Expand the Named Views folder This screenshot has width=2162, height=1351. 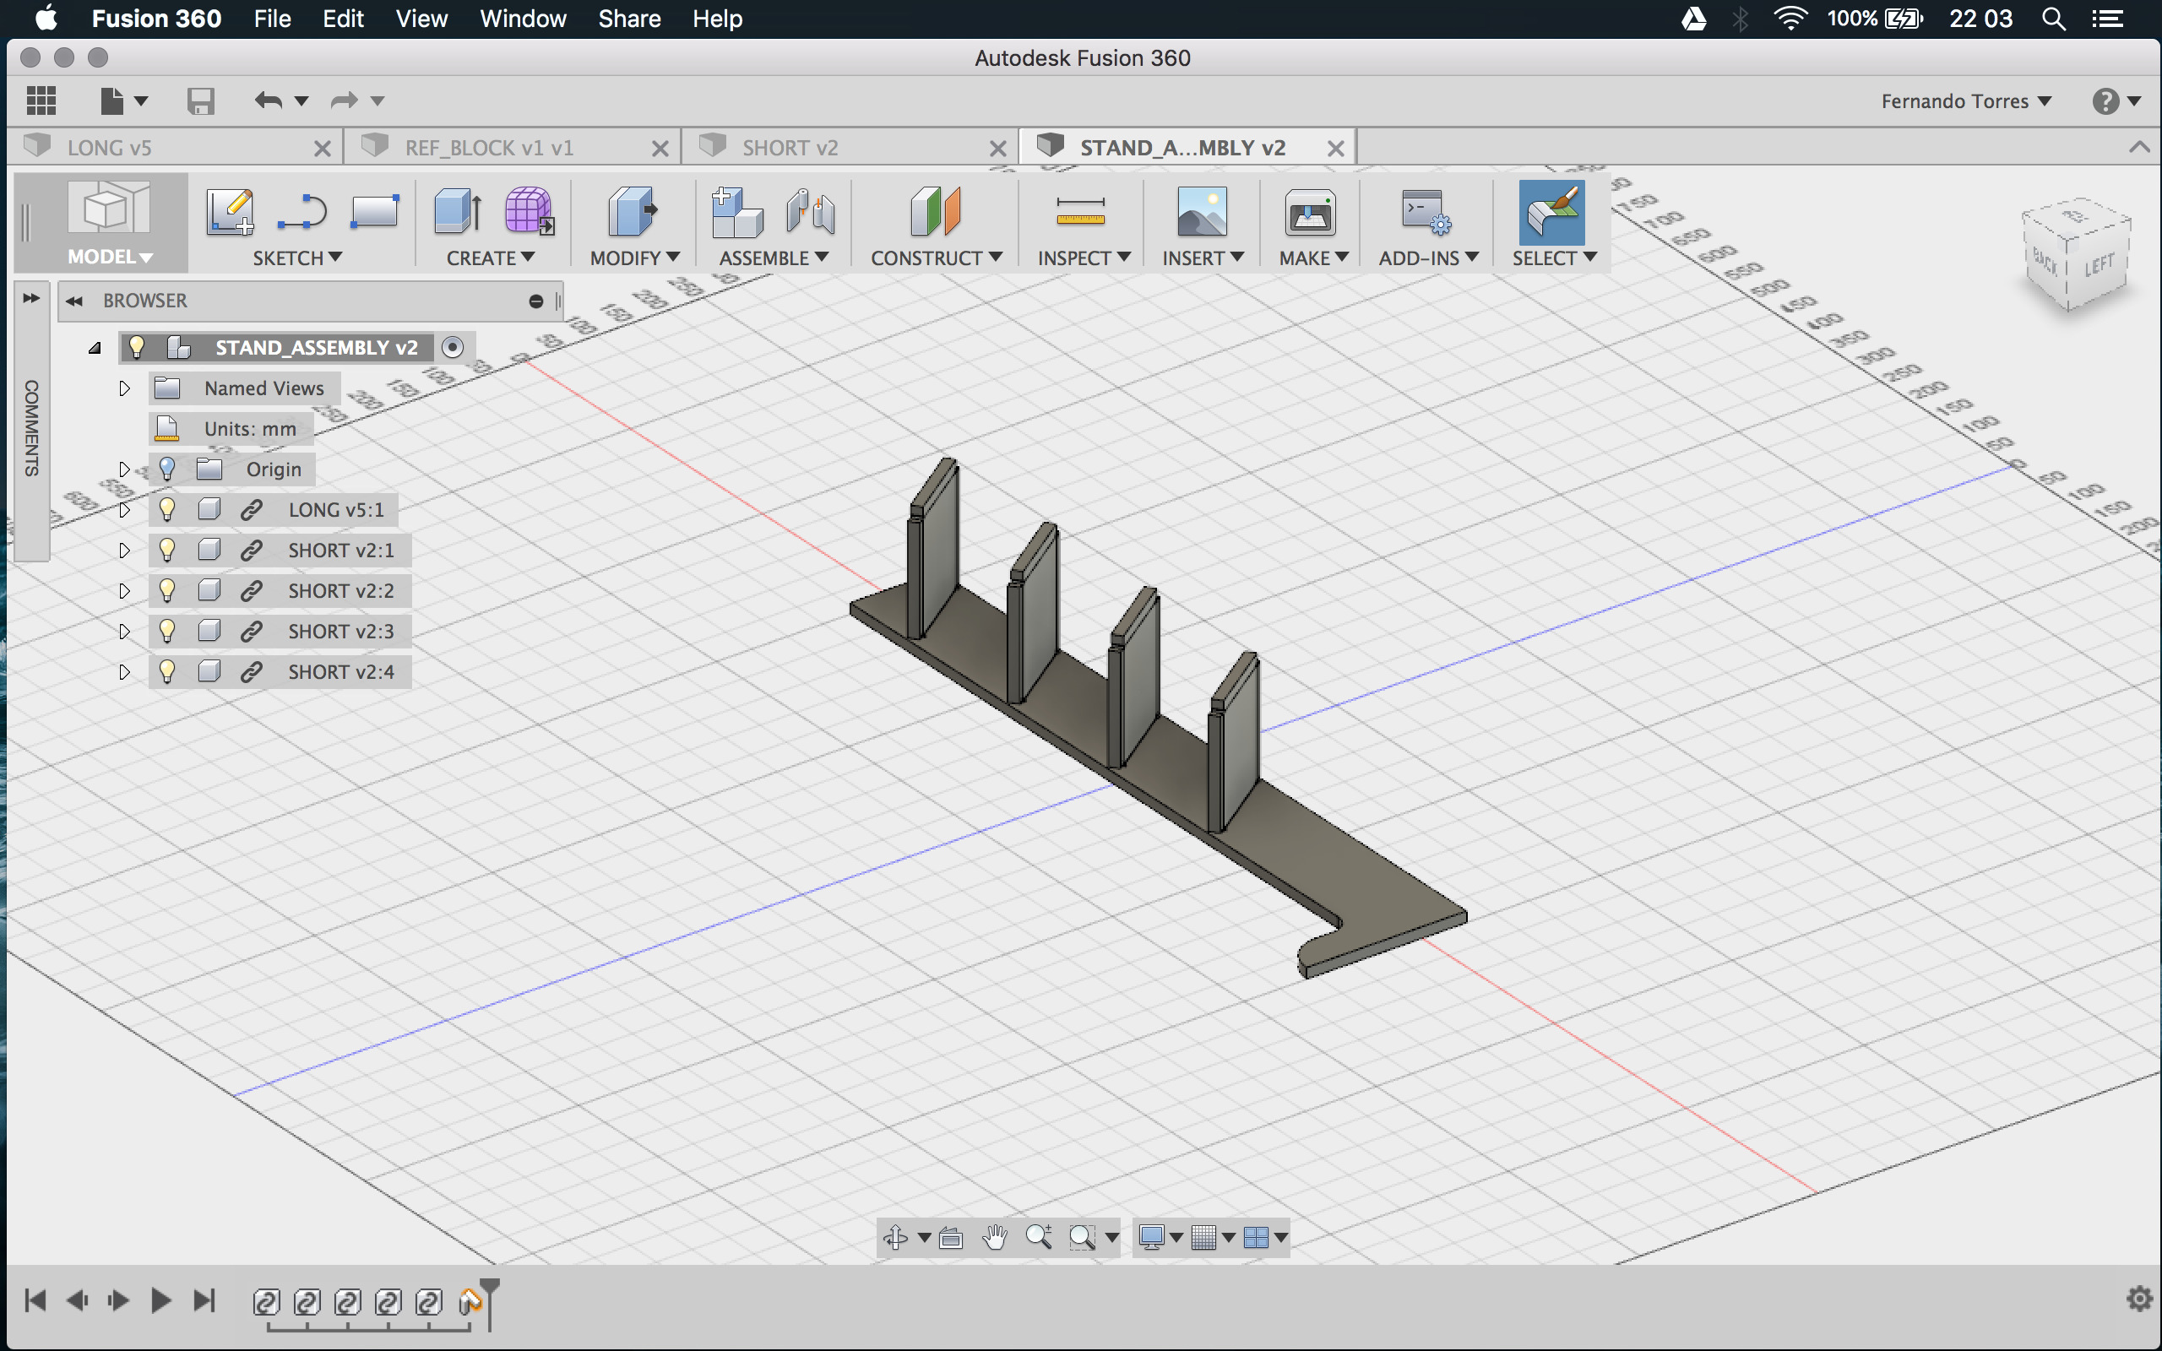coord(124,388)
